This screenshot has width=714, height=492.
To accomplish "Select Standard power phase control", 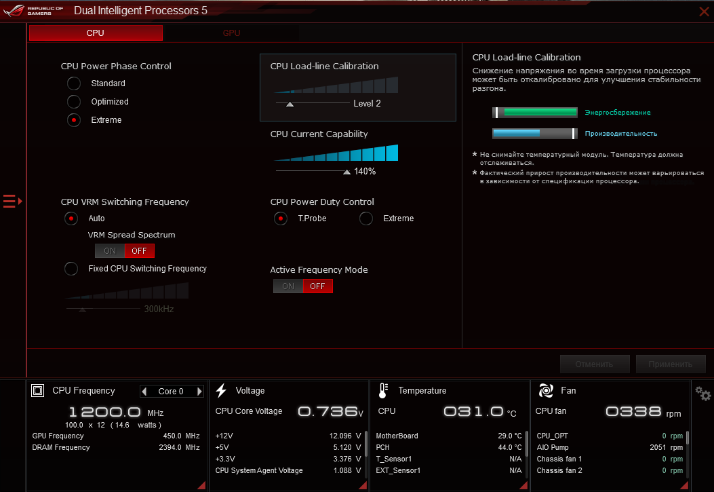I will coord(74,83).
